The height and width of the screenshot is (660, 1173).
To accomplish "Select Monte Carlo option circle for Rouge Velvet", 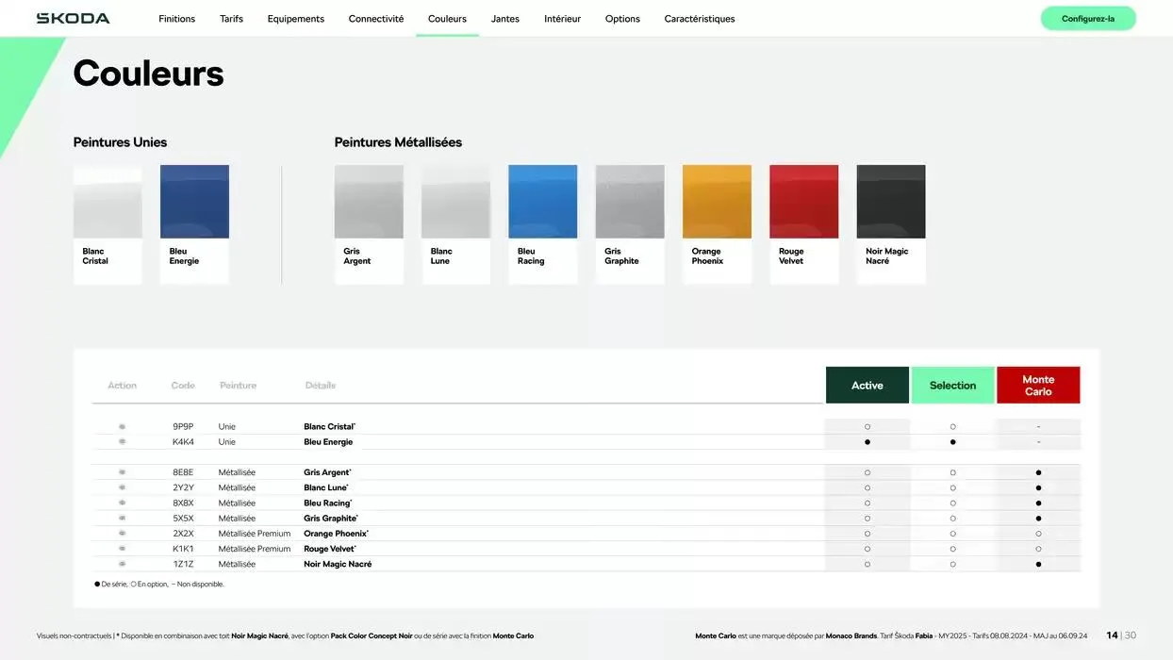I will (1038, 549).
